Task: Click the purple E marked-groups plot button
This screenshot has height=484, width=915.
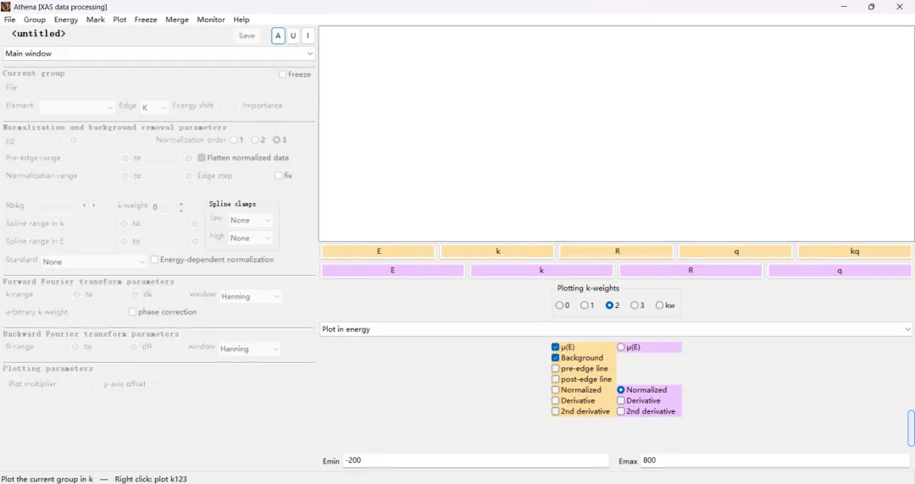Action: click(393, 271)
